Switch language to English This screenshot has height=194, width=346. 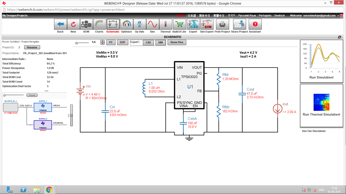[x=180, y=16]
